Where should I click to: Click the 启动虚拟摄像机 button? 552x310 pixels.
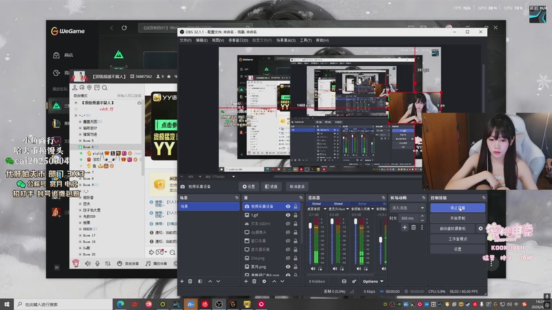pyautogui.click(x=453, y=229)
